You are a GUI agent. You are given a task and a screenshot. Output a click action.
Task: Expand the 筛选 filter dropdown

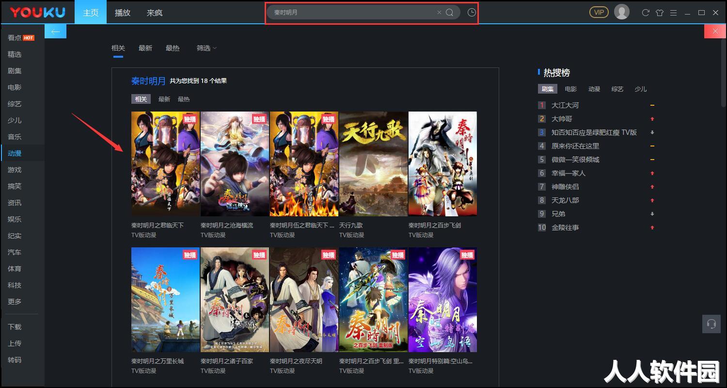(206, 48)
